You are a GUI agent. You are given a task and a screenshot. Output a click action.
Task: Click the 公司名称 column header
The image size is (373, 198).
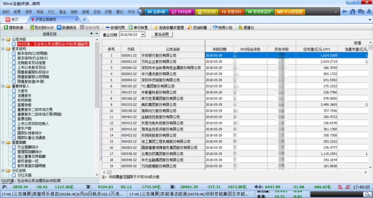coord(173,49)
